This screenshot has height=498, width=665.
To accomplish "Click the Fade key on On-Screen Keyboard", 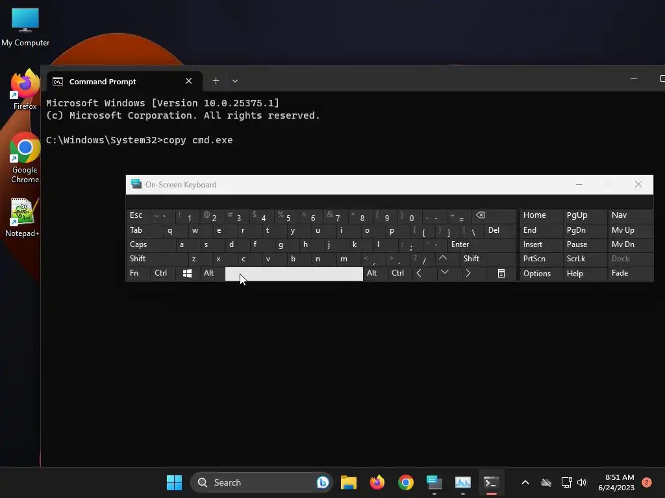I will [x=631, y=274].
